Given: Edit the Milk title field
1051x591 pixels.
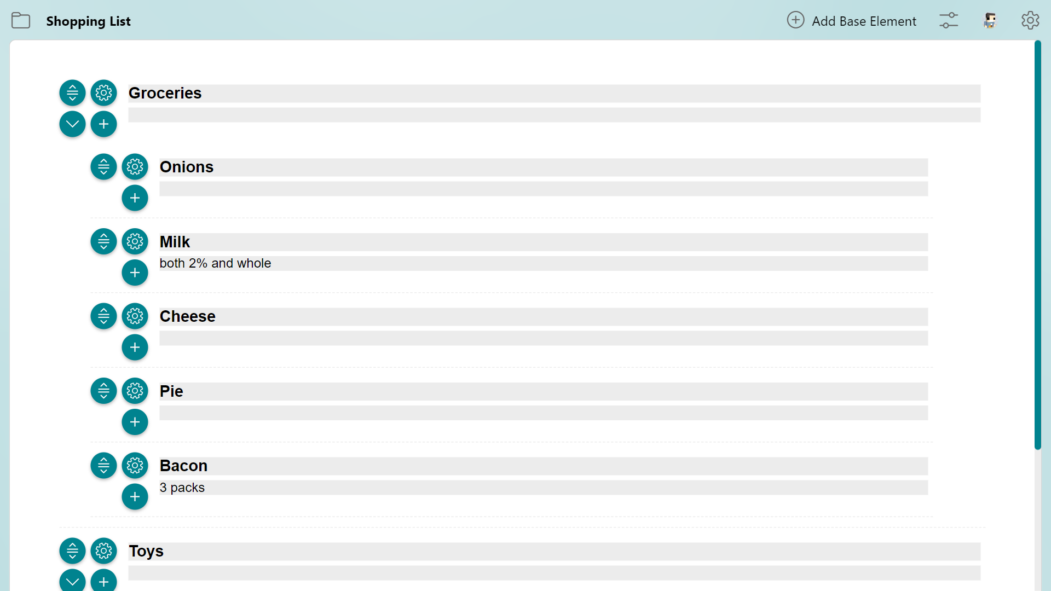Looking at the screenshot, I should point(544,242).
